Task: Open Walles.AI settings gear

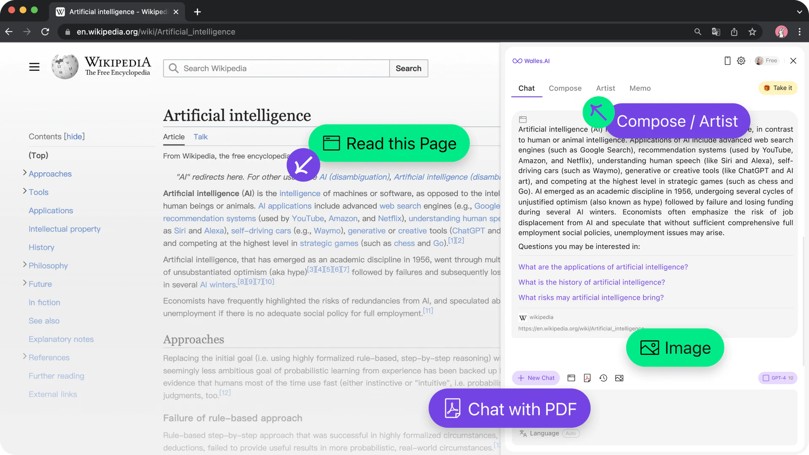Action: [x=741, y=61]
